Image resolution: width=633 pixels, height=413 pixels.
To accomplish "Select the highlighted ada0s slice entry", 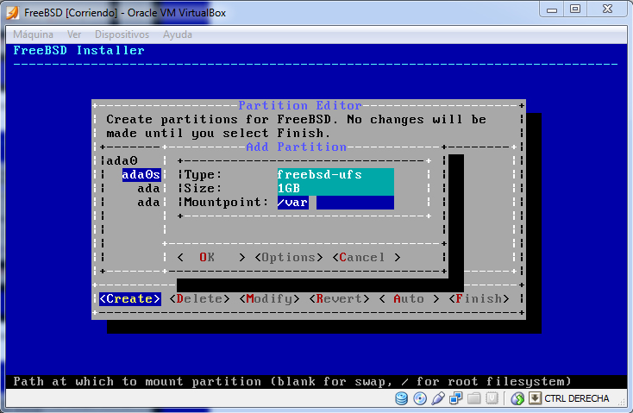I will pyautogui.click(x=141, y=175).
